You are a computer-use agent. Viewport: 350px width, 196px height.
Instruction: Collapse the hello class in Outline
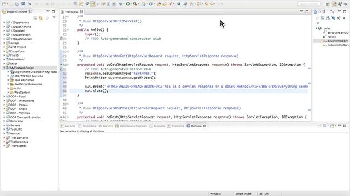(x=316, y=28)
